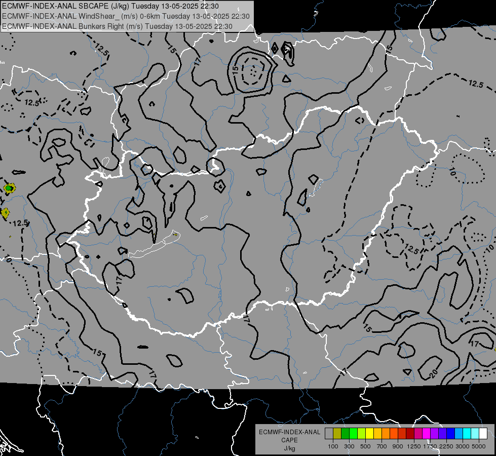Screen dimensions: 496x456
Task: Select the white above-5000 legend swatch
Action: coord(483,433)
